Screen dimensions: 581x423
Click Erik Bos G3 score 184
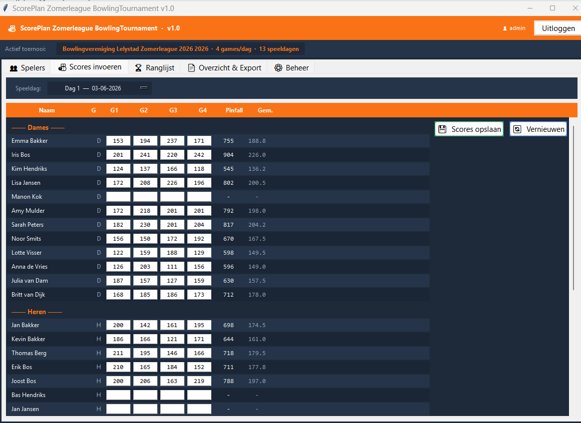[x=172, y=367]
